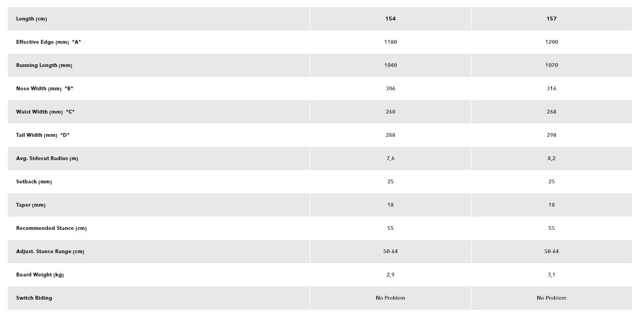
Task: Click the 306 nose width value
Action: (390, 89)
